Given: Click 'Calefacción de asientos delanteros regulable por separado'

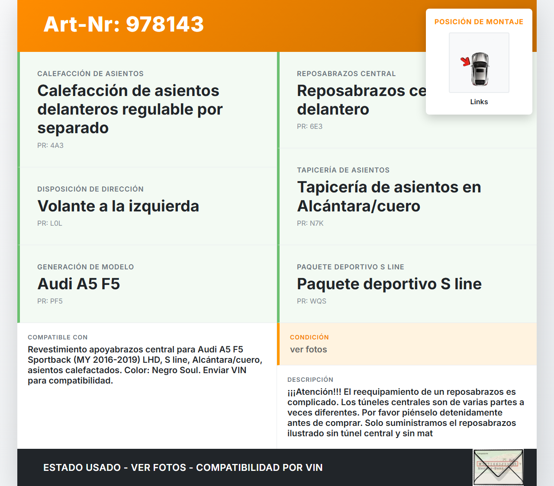Looking at the screenshot, I should click(x=130, y=109).
